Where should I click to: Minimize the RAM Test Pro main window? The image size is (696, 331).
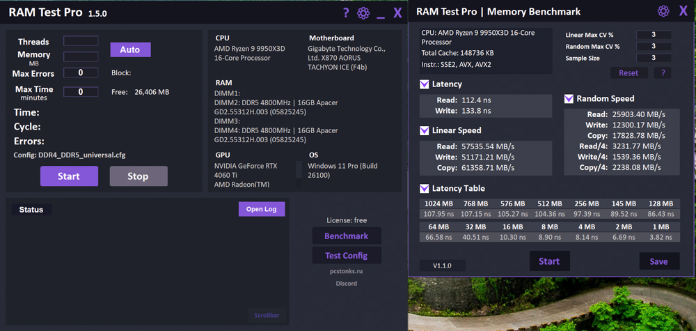pyautogui.click(x=381, y=17)
